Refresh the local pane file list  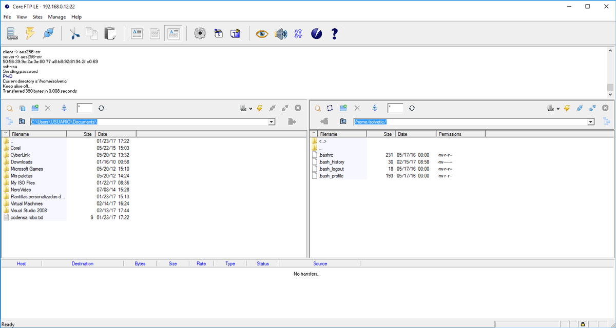point(101,108)
